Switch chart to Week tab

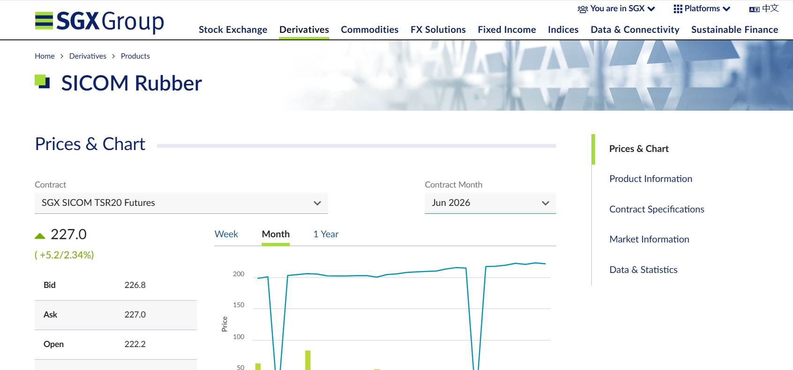tap(227, 234)
